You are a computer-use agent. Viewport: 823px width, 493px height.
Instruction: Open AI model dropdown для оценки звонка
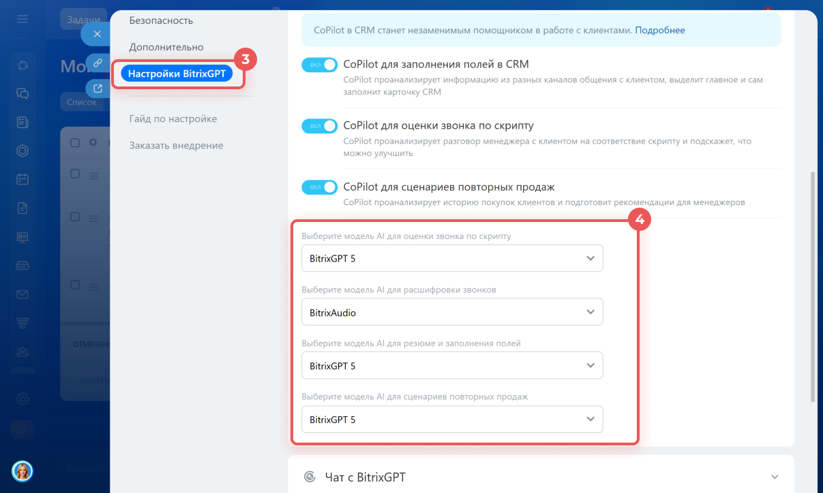[452, 259]
